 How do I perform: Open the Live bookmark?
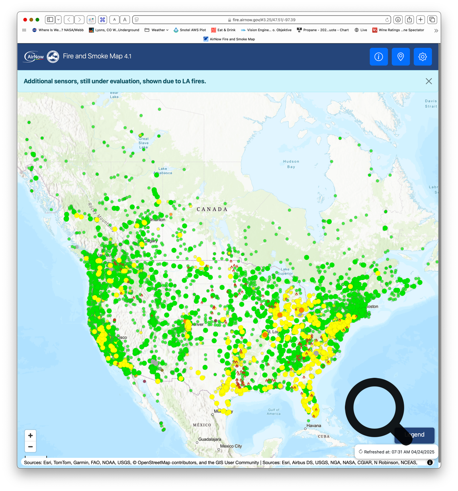click(x=360, y=30)
